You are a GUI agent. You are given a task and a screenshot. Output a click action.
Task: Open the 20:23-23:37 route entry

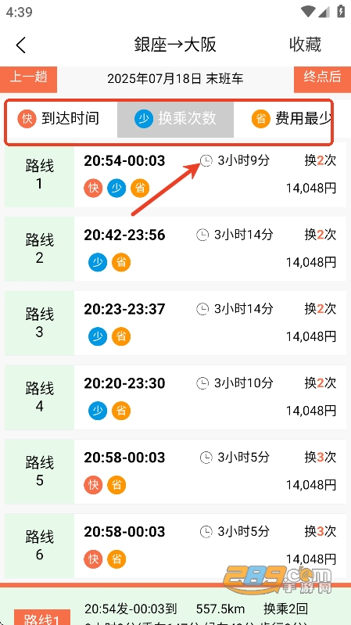tap(175, 323)
